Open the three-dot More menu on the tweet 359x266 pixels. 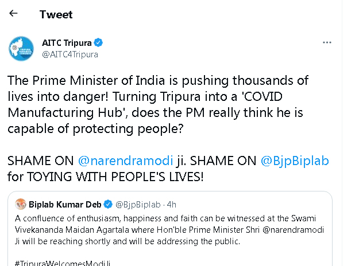[x=327, y=43]
